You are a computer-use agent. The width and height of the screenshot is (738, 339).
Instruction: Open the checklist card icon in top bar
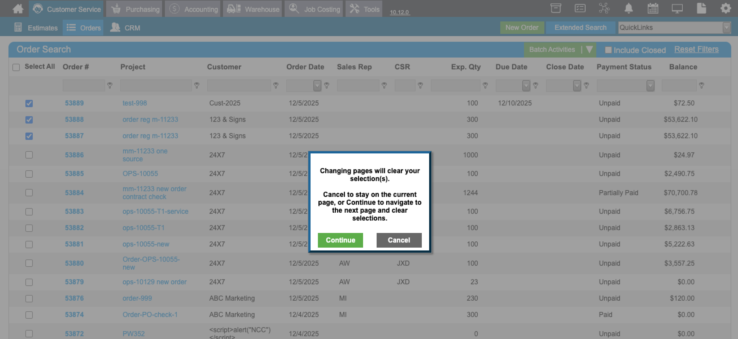pyautogui.click(x=580, y=8)
